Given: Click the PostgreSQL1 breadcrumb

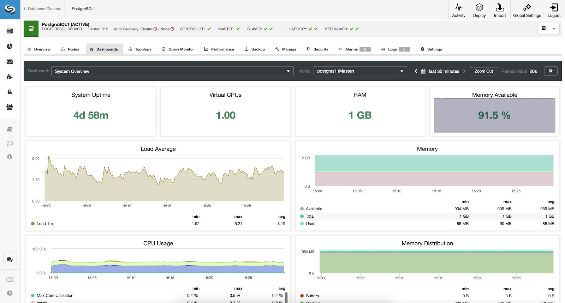Looking at the screenshot, I should point(84,9).
